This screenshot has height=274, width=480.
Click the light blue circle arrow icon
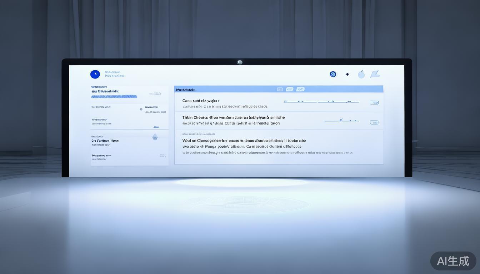point(361,74)
